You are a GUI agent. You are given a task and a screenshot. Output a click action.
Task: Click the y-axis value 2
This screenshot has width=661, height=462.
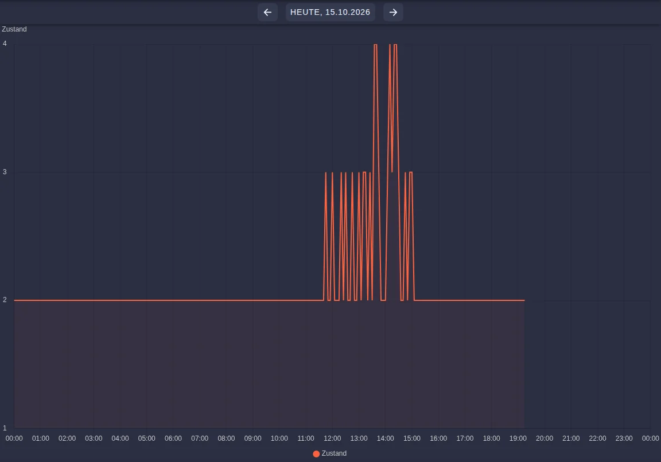[x=5, y=300]
